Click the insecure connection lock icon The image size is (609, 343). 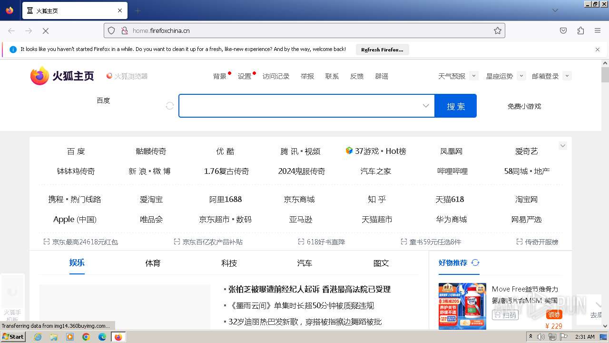pyautogui.click(x=125, y=30)
